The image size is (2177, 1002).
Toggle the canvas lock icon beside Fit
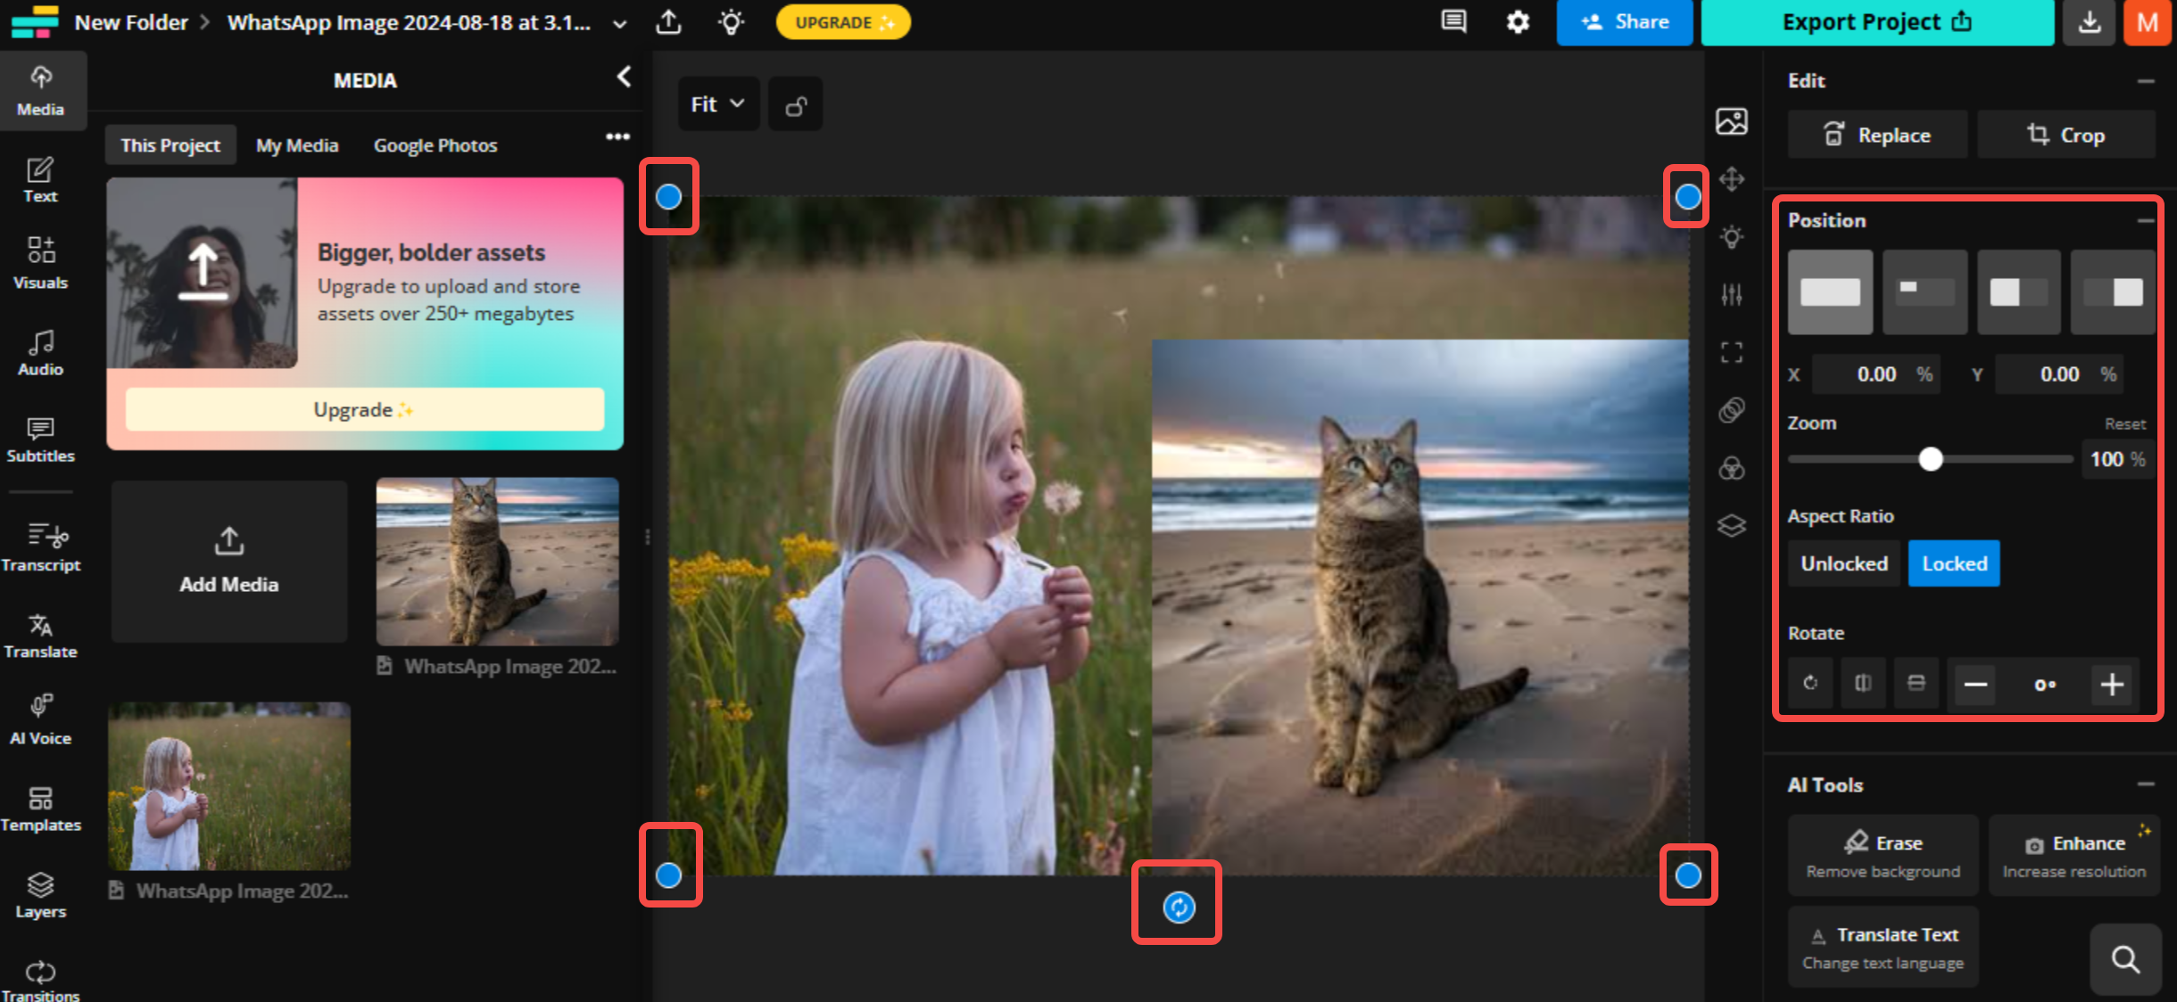796,105
